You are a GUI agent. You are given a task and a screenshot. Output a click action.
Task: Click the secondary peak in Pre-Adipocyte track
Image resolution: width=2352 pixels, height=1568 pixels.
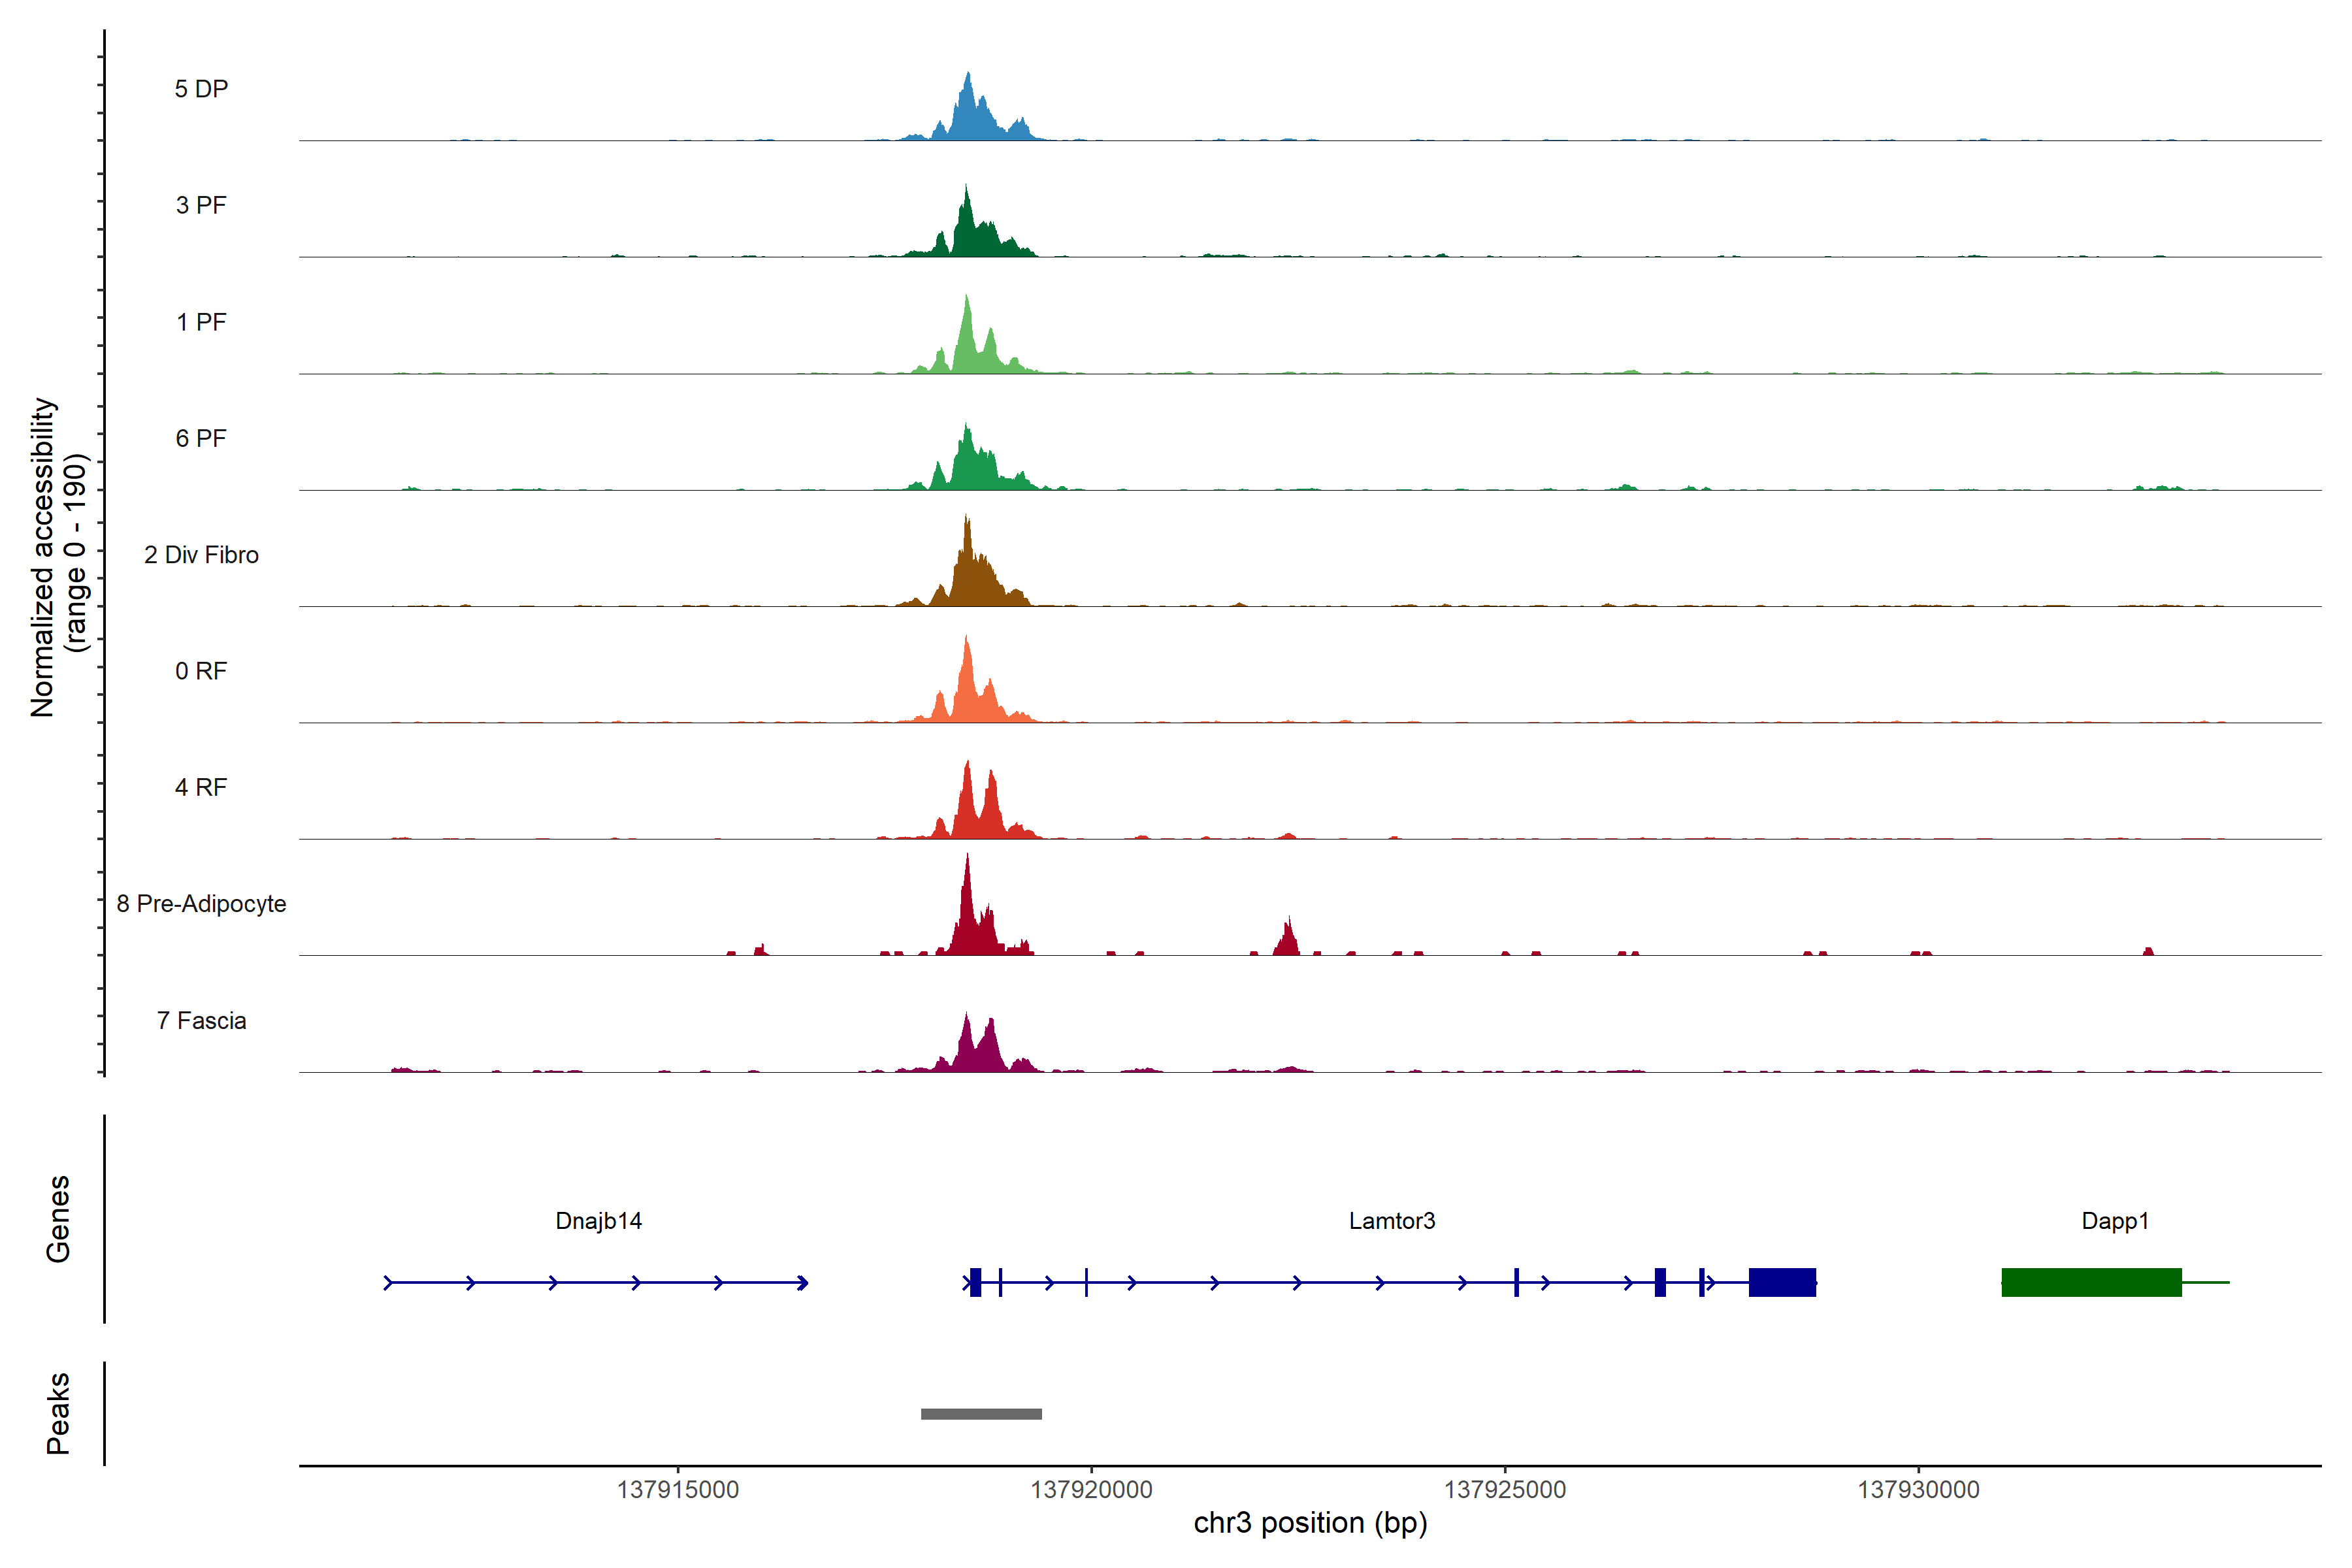(1287, 942)
